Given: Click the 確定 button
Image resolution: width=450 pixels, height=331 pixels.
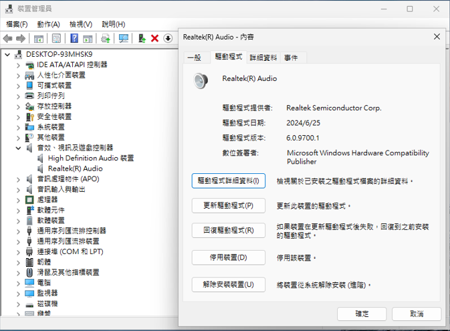Looking at the screenshot, I should click(x=362, y=314).
